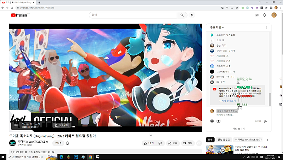Open the Create video camera icon
Image resolution: width=283 pixels, height=160 pixels.
click(x=257, y=15)
